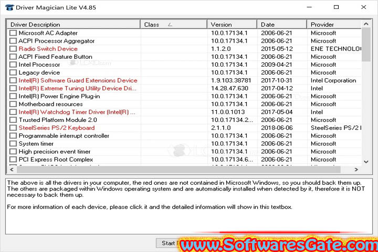The width and height of the screenshot is (378, 252).
Task: Minimize the Driver Magician Lite window
Action: [309, 7]
